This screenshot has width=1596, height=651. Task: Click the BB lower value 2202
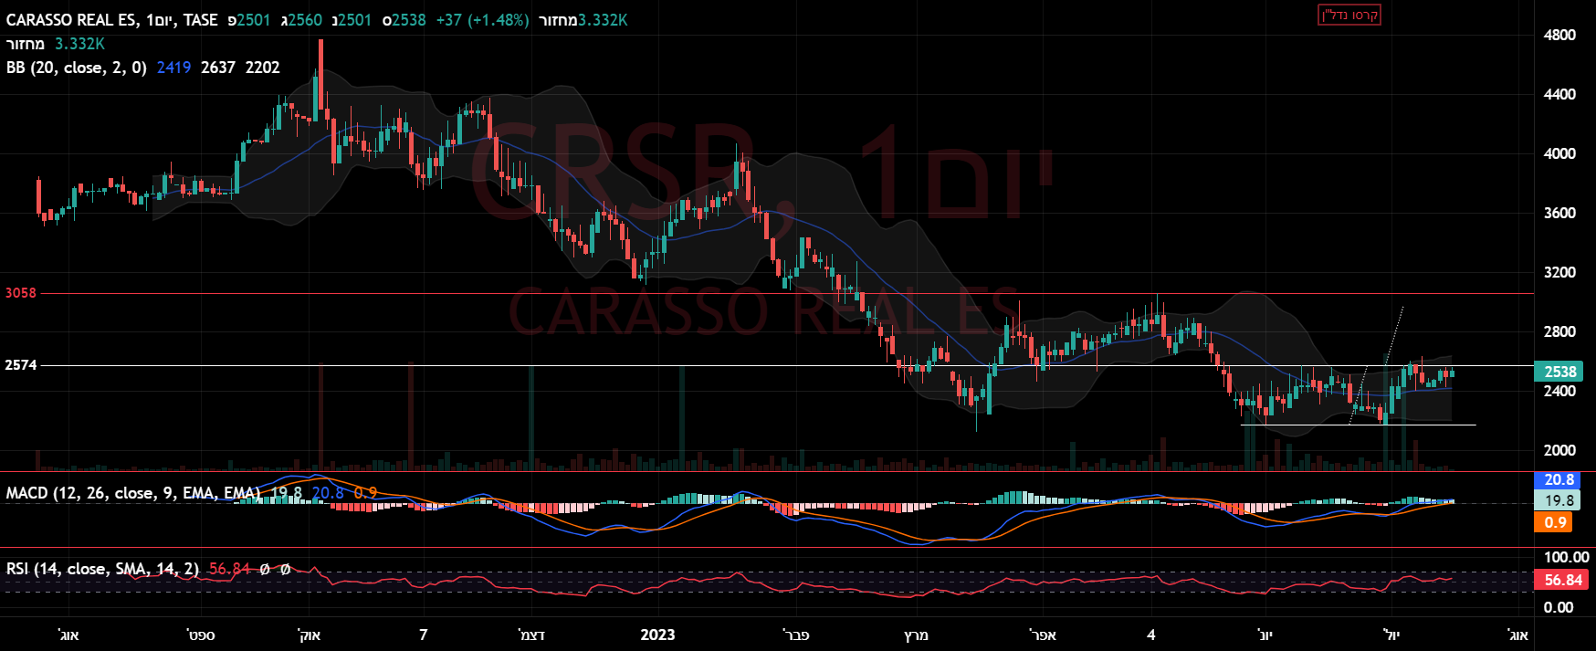pyautogui.click(x=263, y=68)
